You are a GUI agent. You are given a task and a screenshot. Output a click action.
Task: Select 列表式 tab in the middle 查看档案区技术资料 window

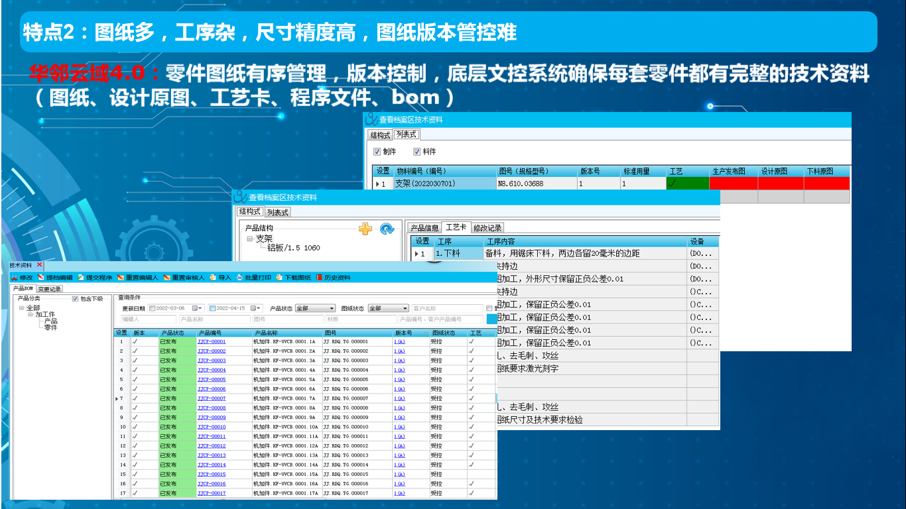(x=277, y=212)
